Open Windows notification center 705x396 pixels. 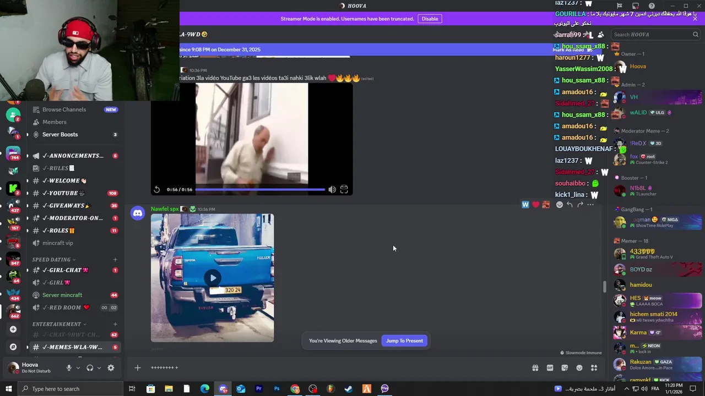click(x=695, y=389)
